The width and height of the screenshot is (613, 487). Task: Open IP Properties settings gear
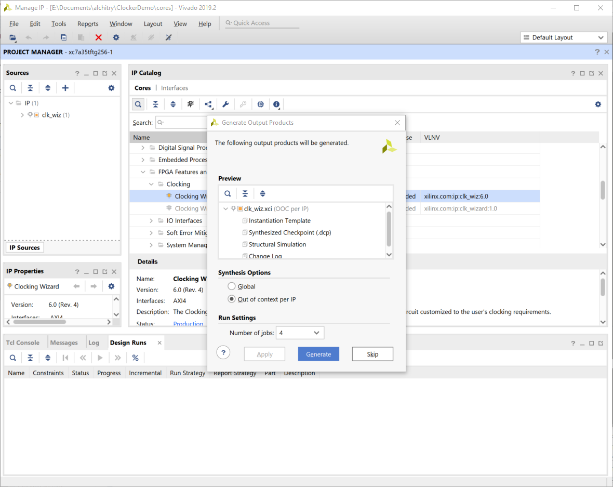pos(111,286)
